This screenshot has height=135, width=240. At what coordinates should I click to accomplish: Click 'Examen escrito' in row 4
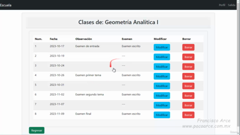click(x=131, y=75)
